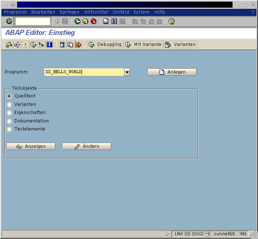This screenshot has height=239, width=258.
Task: Click the Print icon in toolbar
Action: tap(106, 21)
